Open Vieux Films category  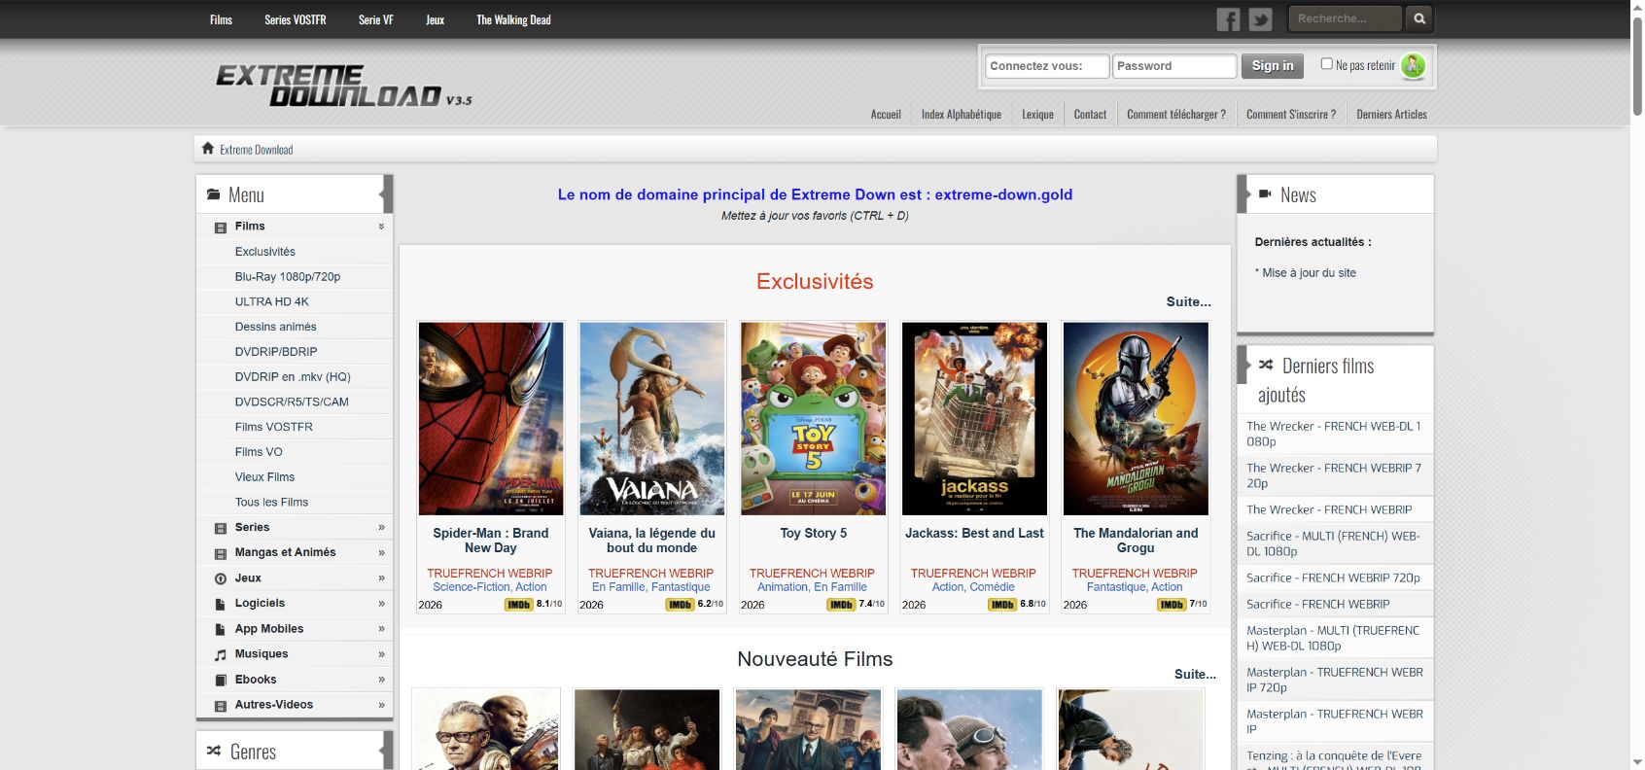point(264,476)
